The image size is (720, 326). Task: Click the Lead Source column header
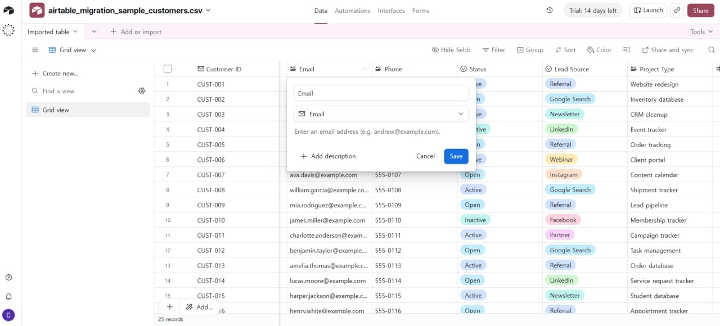point(584,69)
